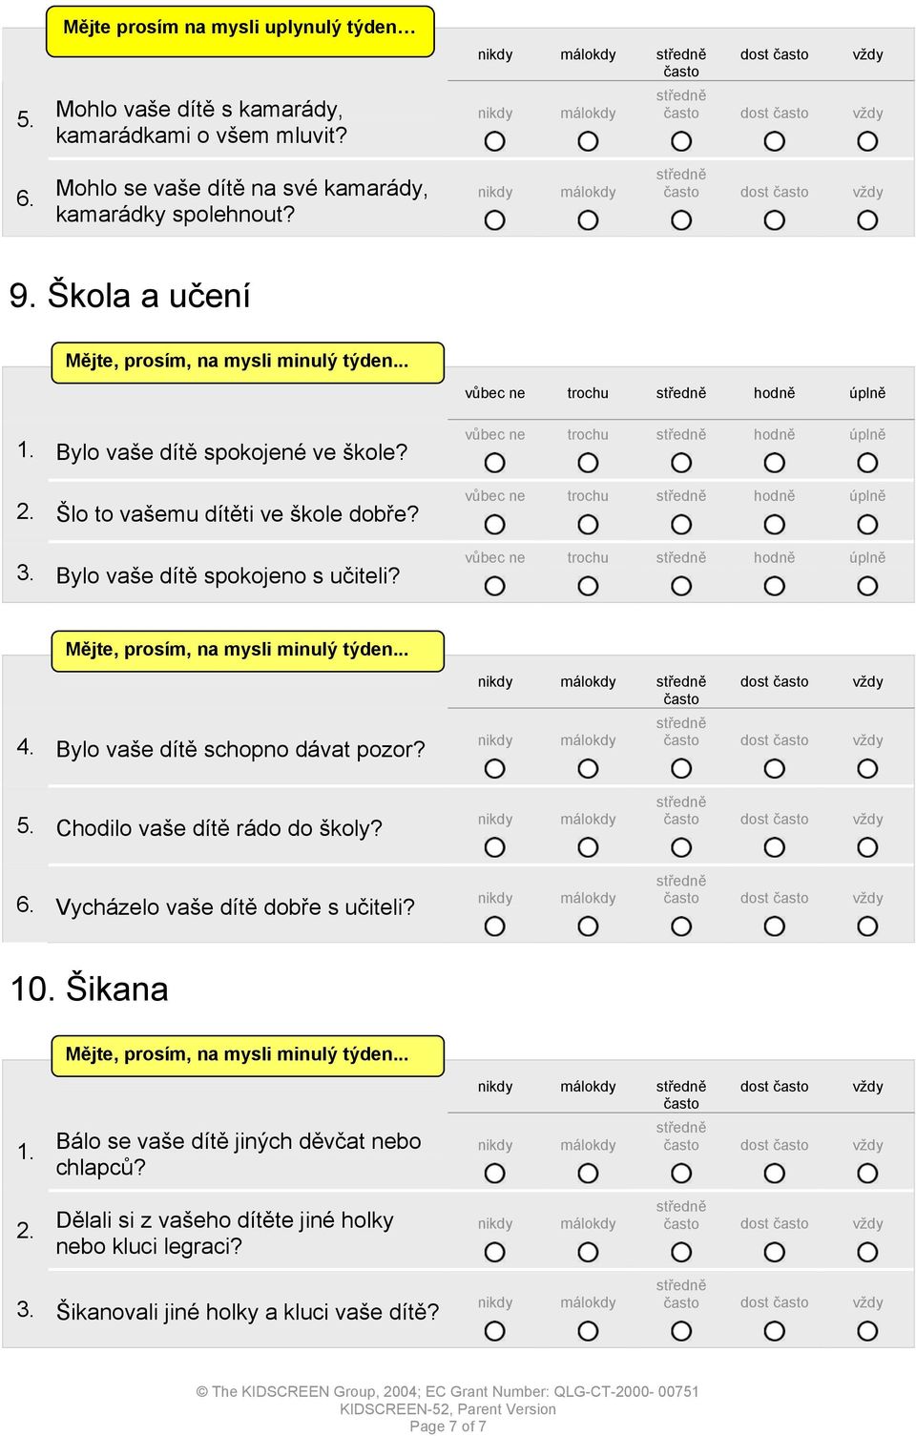This screenshot has height=1436, width=916.
Task: Click the '10. Šikana' section heading
Action: pyautogui.click(x=89, y=989)
